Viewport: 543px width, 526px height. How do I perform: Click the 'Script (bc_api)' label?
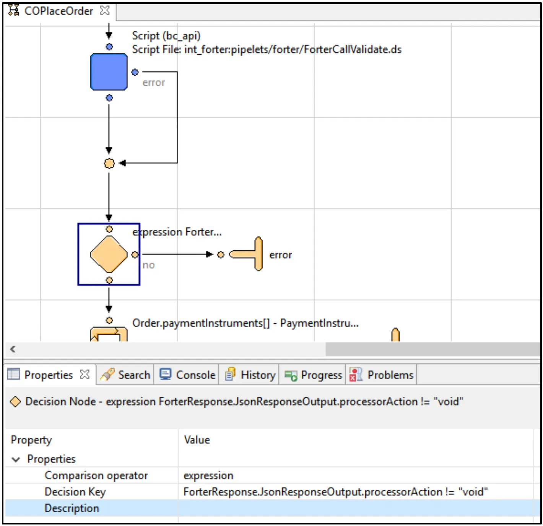166,36
